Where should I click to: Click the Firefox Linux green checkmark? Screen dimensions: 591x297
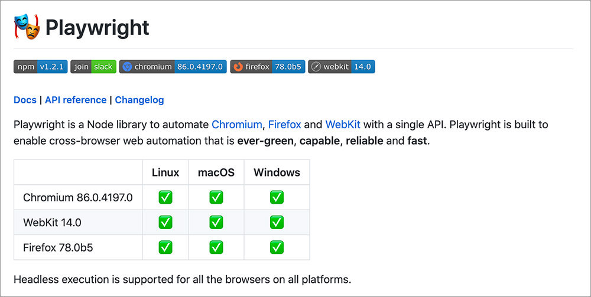tap(165, 247)
